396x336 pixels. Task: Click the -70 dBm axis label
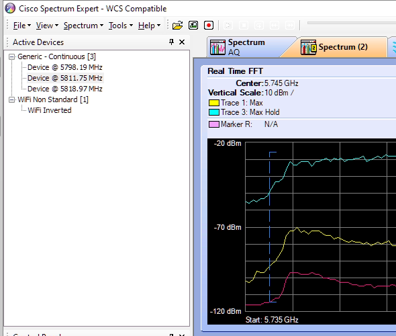click(228, 227)
